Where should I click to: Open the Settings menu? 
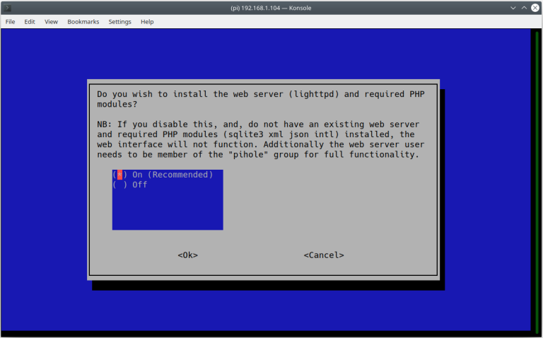(x=119, y=21)
